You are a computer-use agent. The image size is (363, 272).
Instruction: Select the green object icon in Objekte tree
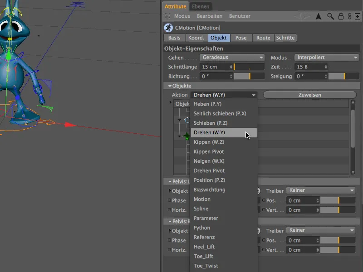(x=187, y=136)
